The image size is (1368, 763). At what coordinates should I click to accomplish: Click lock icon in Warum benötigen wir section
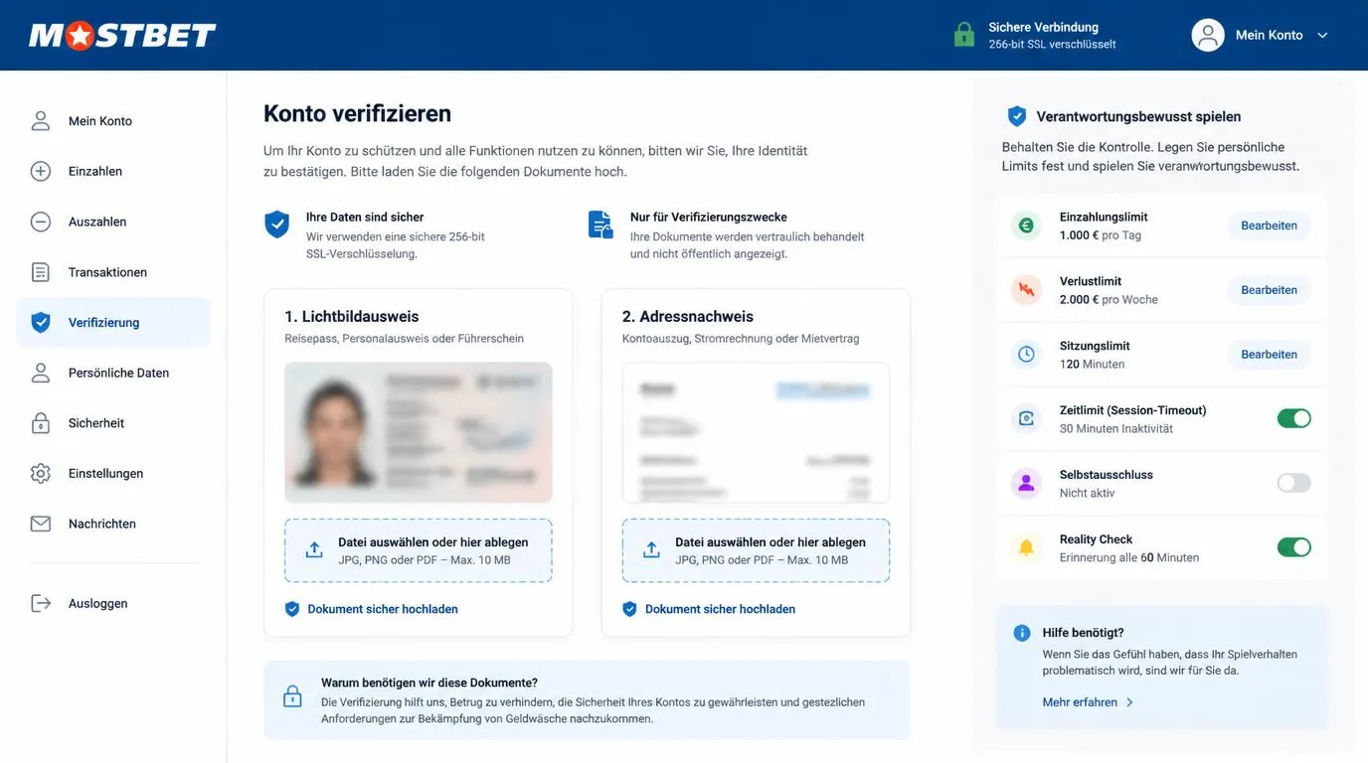click(292, 695)
